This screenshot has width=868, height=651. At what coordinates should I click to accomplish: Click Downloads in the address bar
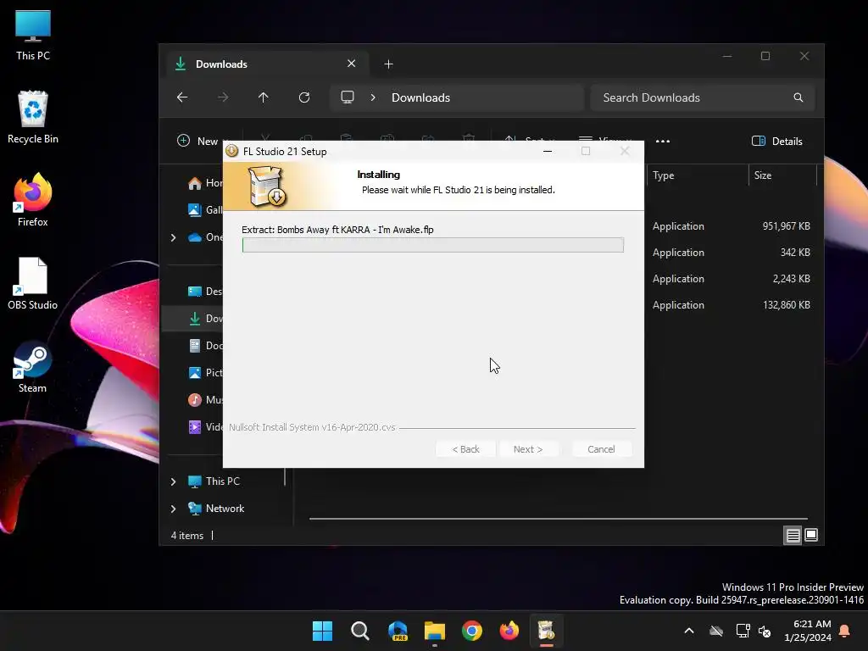pos(420,97)
